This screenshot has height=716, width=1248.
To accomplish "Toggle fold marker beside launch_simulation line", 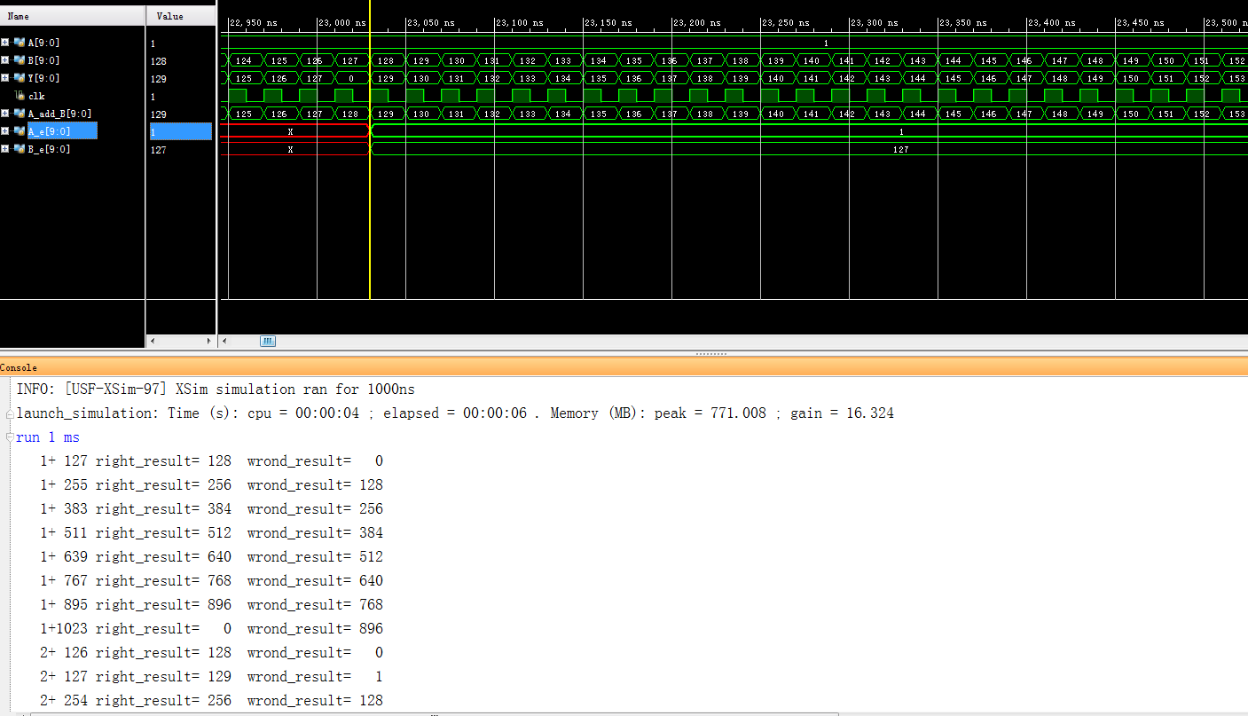I will point(9,413).
